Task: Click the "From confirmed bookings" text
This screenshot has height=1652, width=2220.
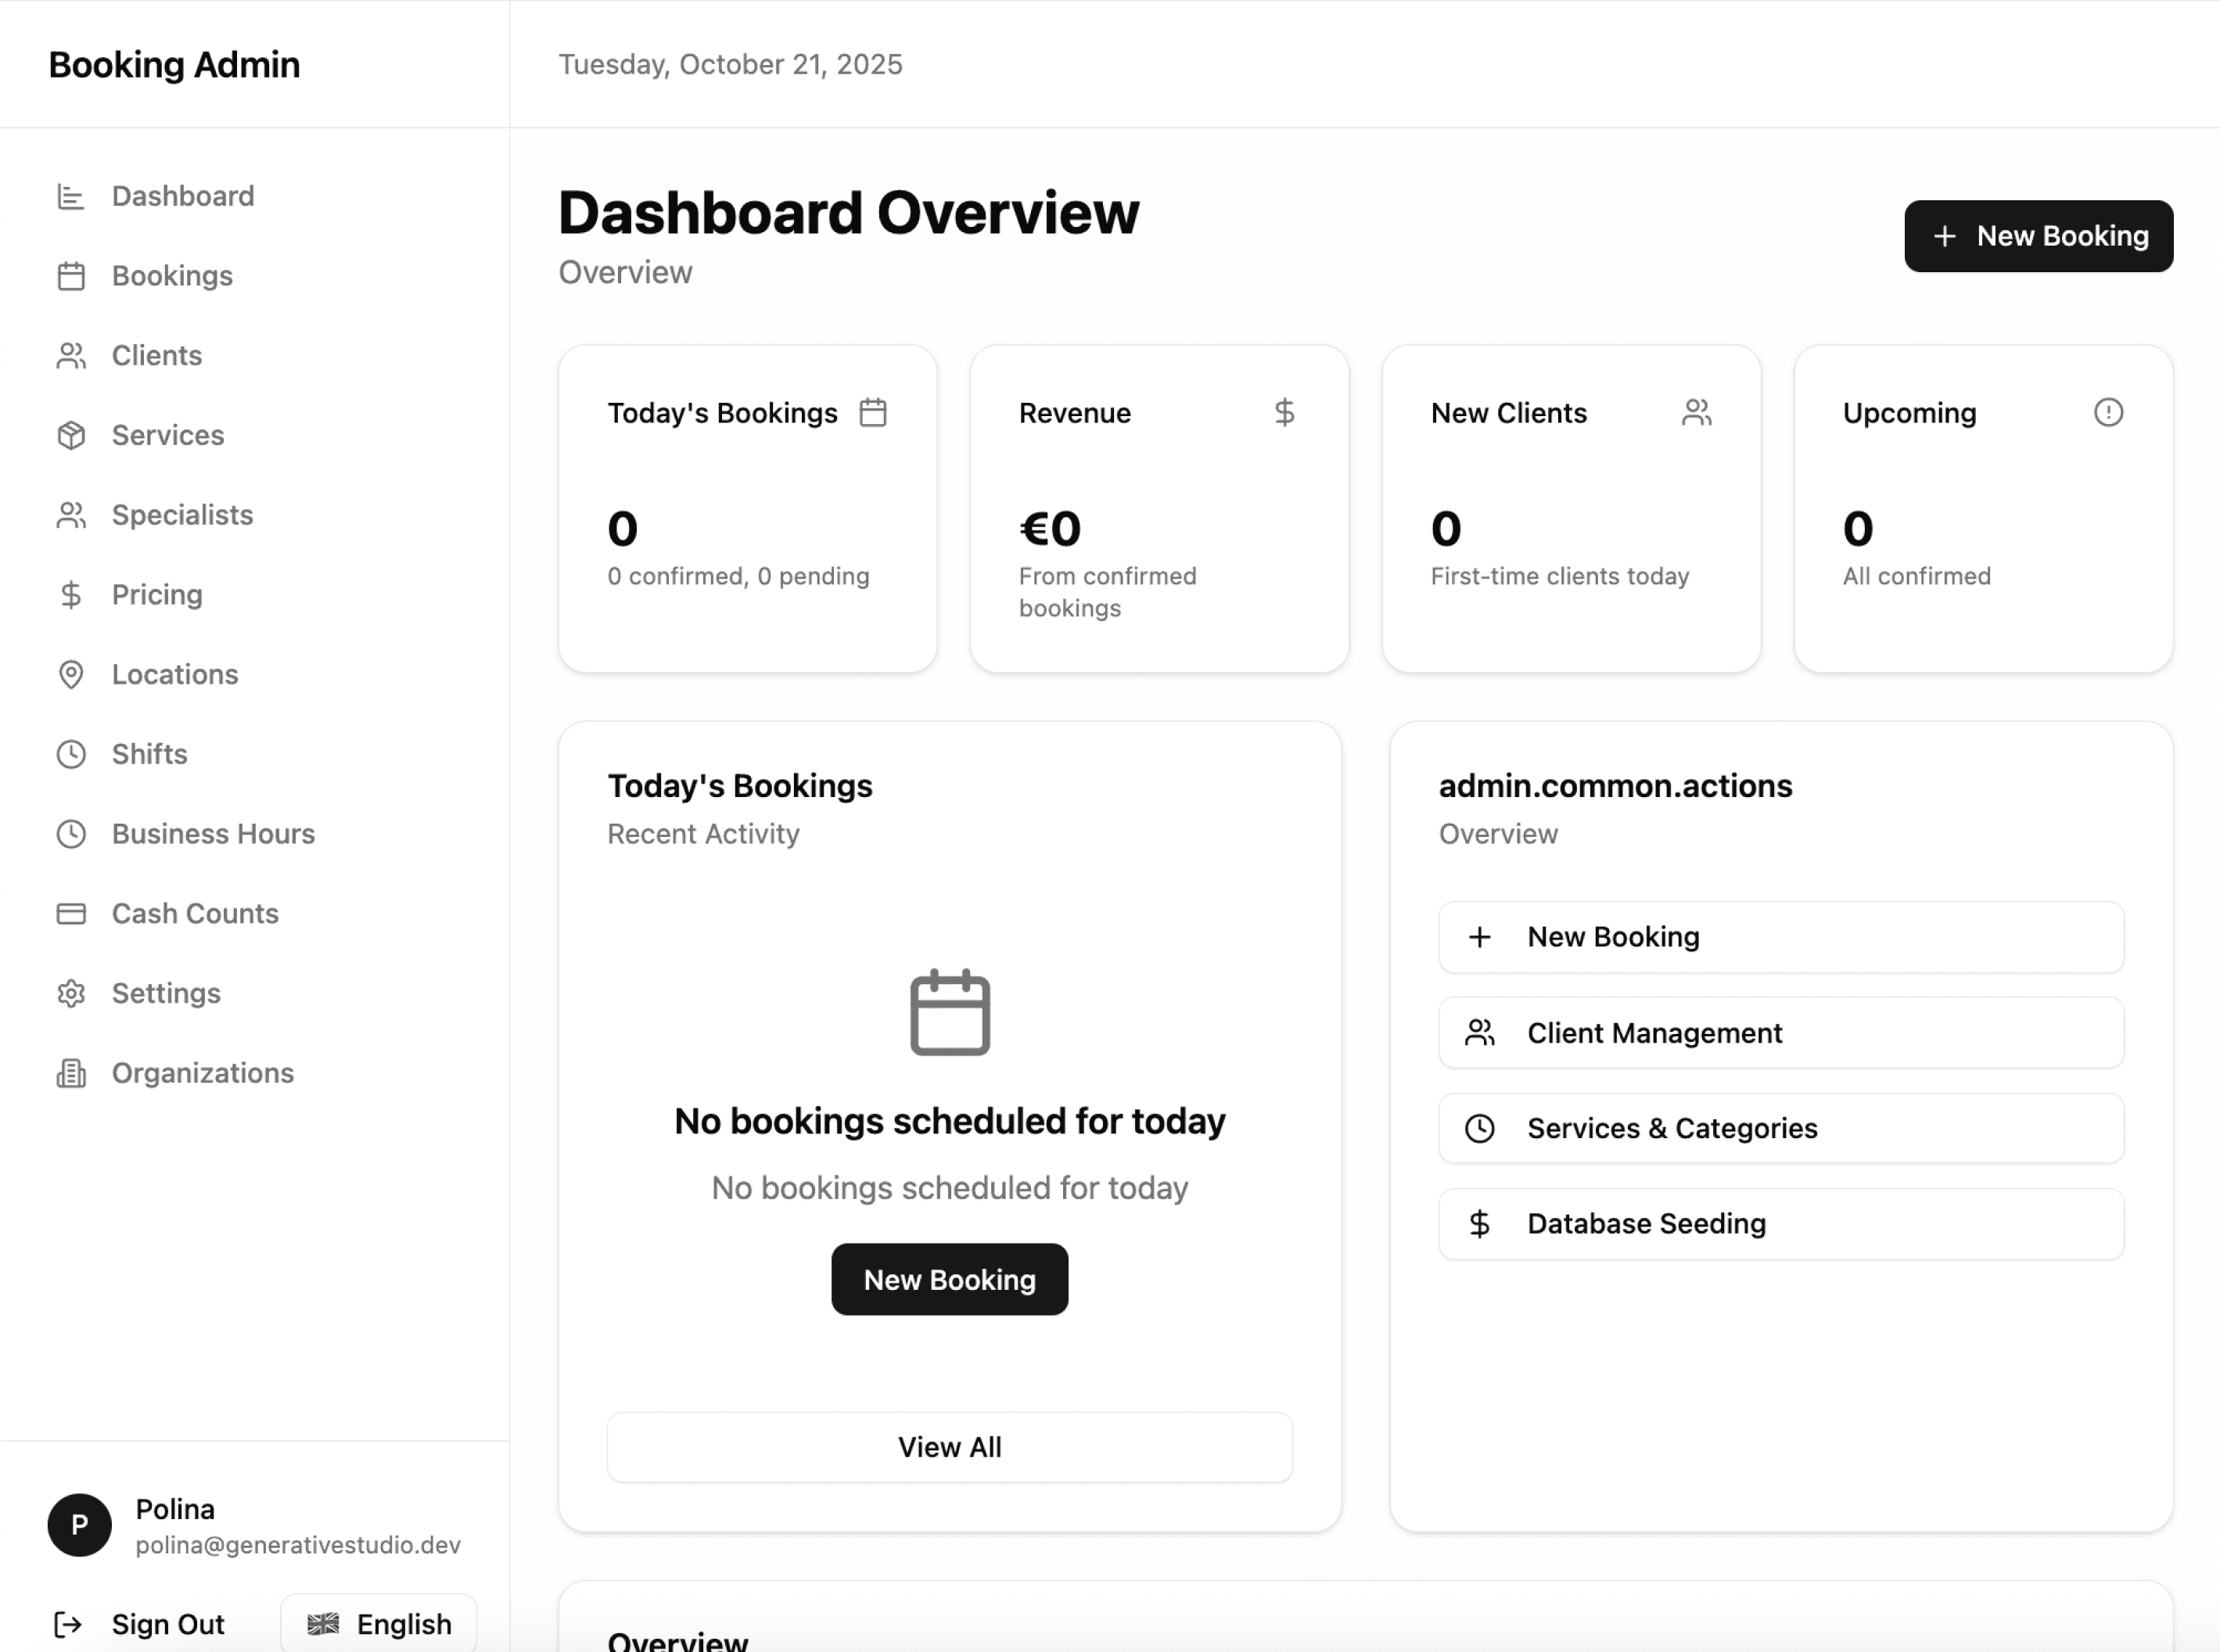Action: tap(1107, 592)
